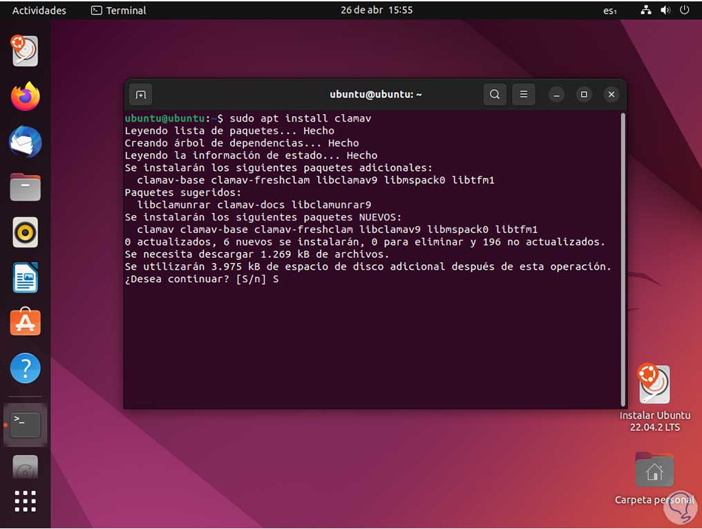Click the terminal title ubuntu@ubuntu: ~

[x=376, y=95]
